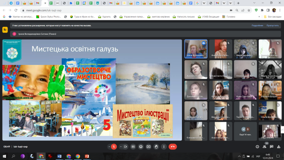Image resolution: width=284 pixels, height=160 pixels.
Task: Click the yellow extension icon at left
Action: (5, 30)
